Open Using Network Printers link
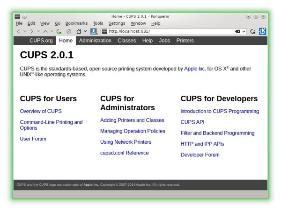 (x=126, y=142)
